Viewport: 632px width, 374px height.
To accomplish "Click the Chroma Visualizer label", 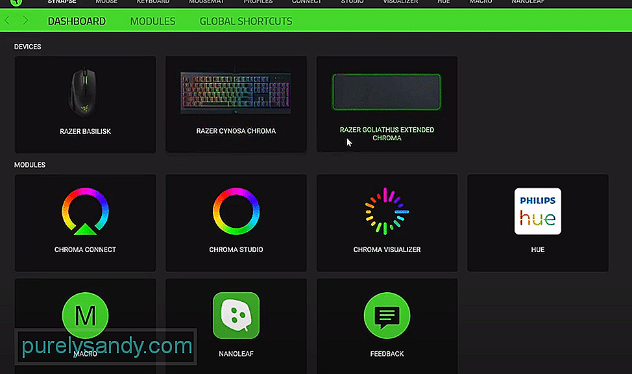I will coord(387,249).
